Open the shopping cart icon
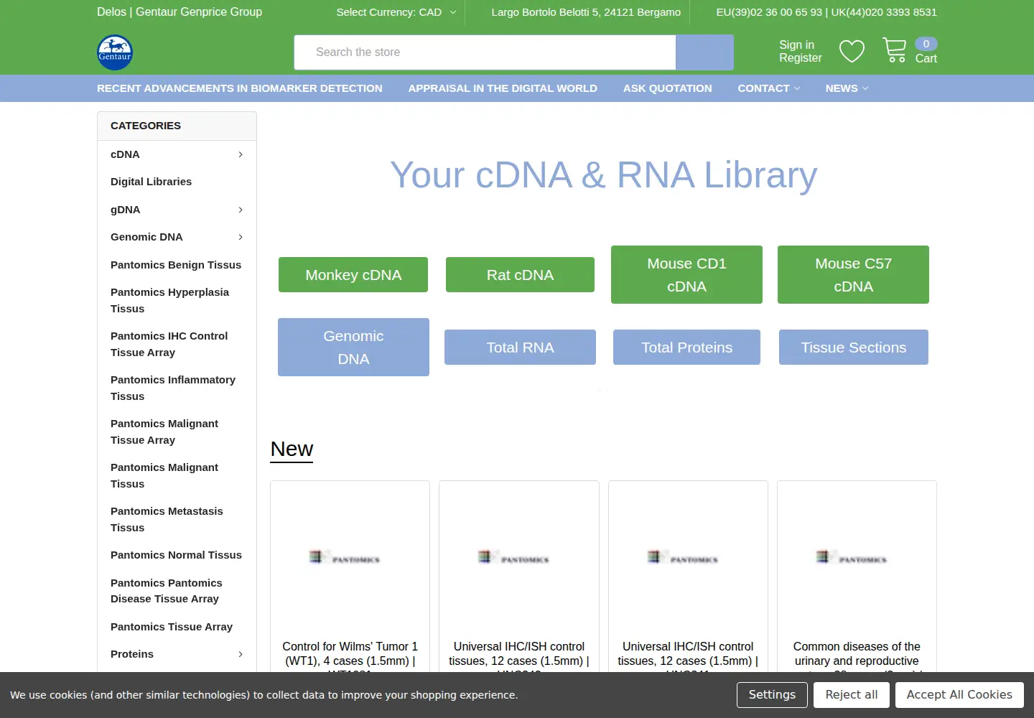The height and width of the screenshot is (718, 1034). 895,50
